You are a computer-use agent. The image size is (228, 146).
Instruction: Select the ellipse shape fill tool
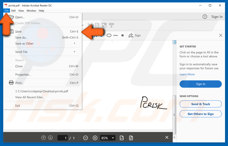(109, 35)
